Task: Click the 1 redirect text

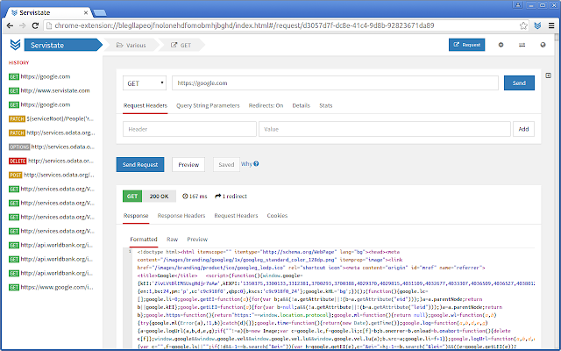Action: (x=235, y=196)
